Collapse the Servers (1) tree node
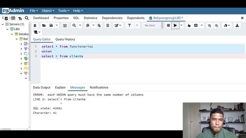Screen dimensions: 246x138 coord(3,24)
